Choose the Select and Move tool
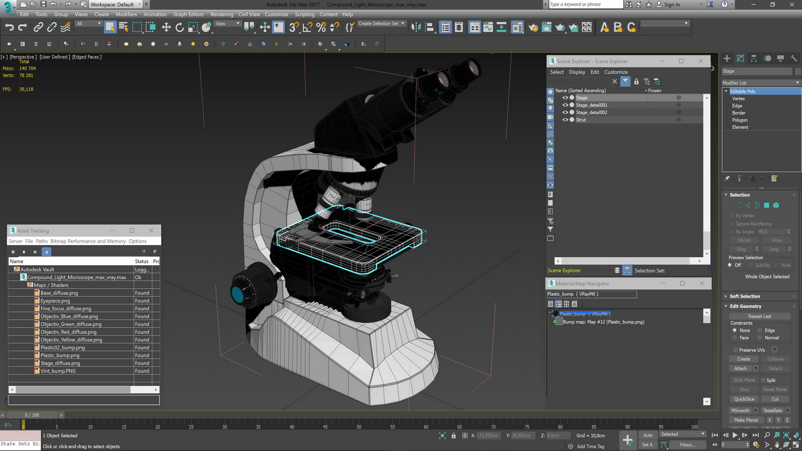Viewport: 802px width, 451px height. pyautogui.click(x=166, y=28)
